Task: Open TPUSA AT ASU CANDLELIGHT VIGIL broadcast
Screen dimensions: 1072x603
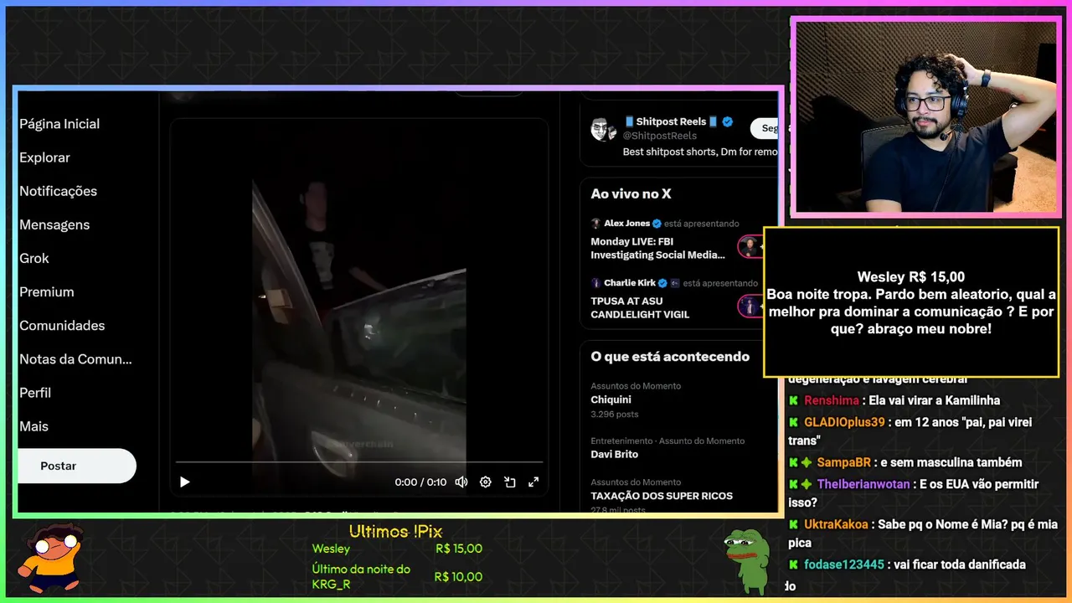Action: coord(640,307)
